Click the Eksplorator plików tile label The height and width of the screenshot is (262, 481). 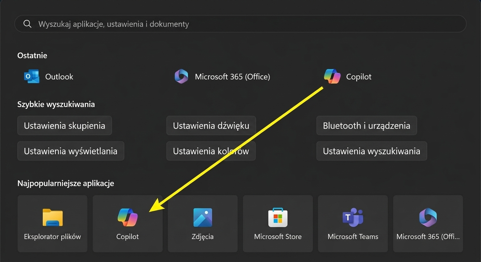(53, 236)
